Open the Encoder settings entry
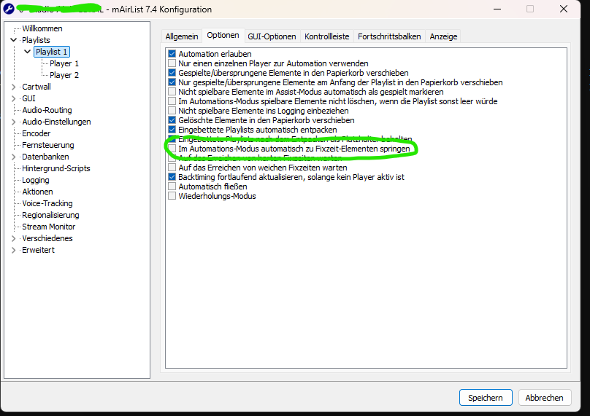 37,133
